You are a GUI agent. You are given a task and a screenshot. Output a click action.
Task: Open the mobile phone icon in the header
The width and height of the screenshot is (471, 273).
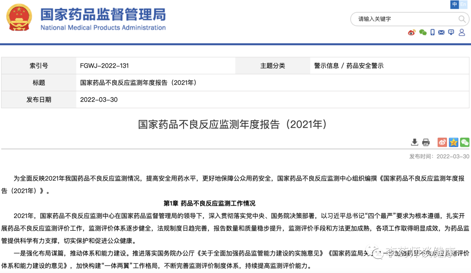pyautogui.click(x=432, y=32)
